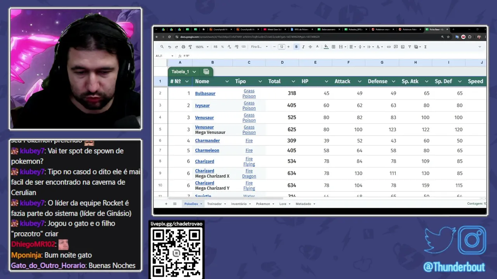This screenshot has width=497, height=279.
Task: Toggle bold formatting
Action: tap(296, 47)
